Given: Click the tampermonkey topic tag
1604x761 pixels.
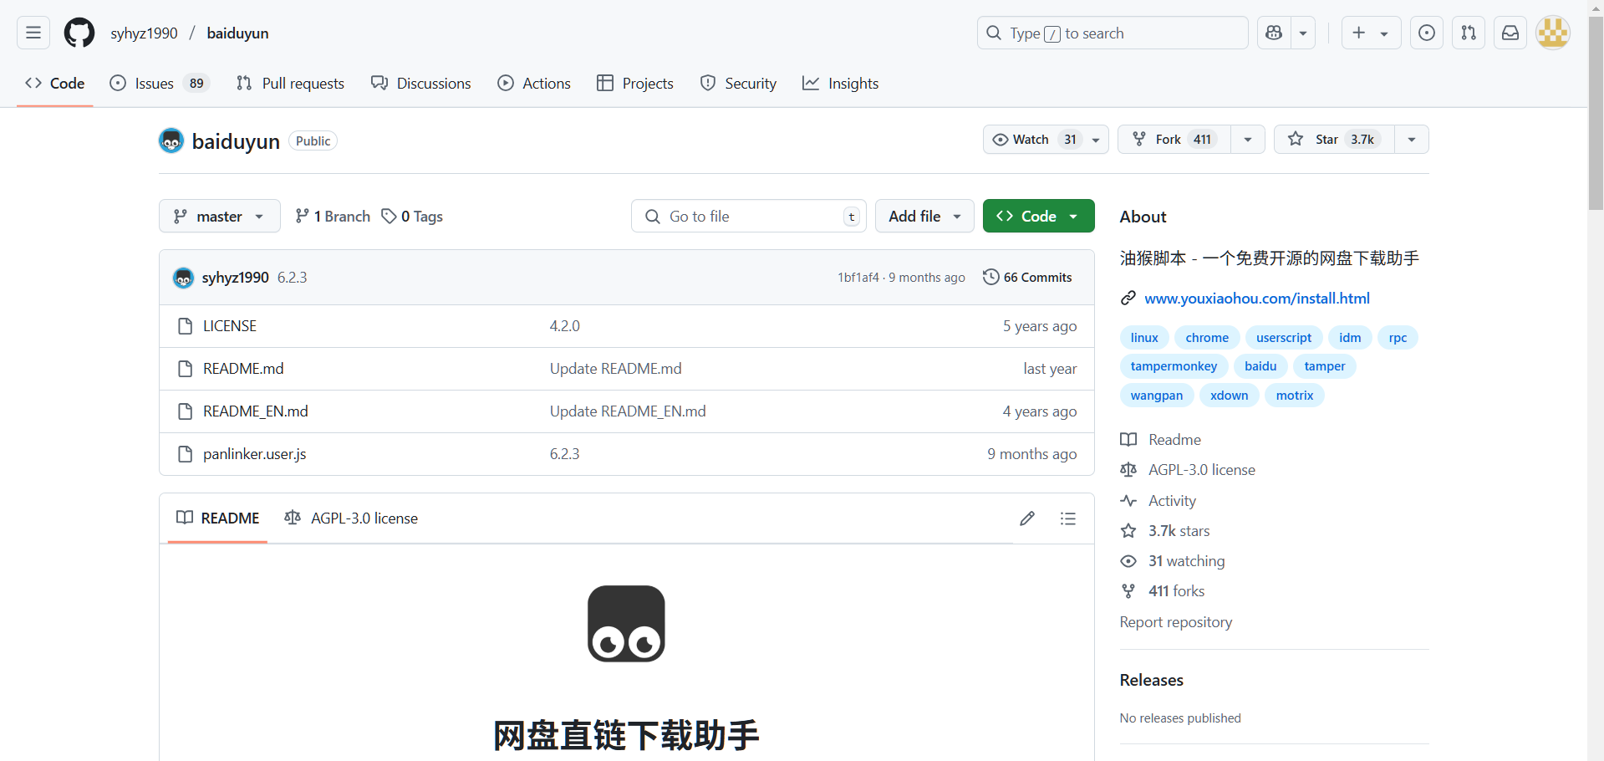Looking at the screenshot, I should pyautogui.click(x=1174, y=366).
